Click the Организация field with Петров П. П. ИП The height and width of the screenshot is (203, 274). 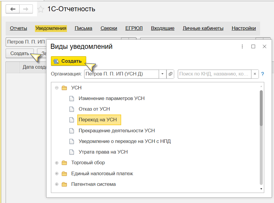(121, 74)
